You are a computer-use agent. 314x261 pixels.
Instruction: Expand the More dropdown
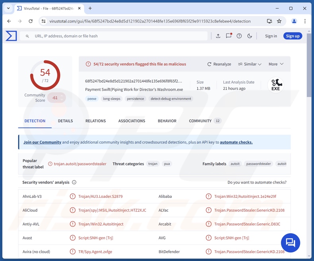pyautogui.click(x=276, y=64)
